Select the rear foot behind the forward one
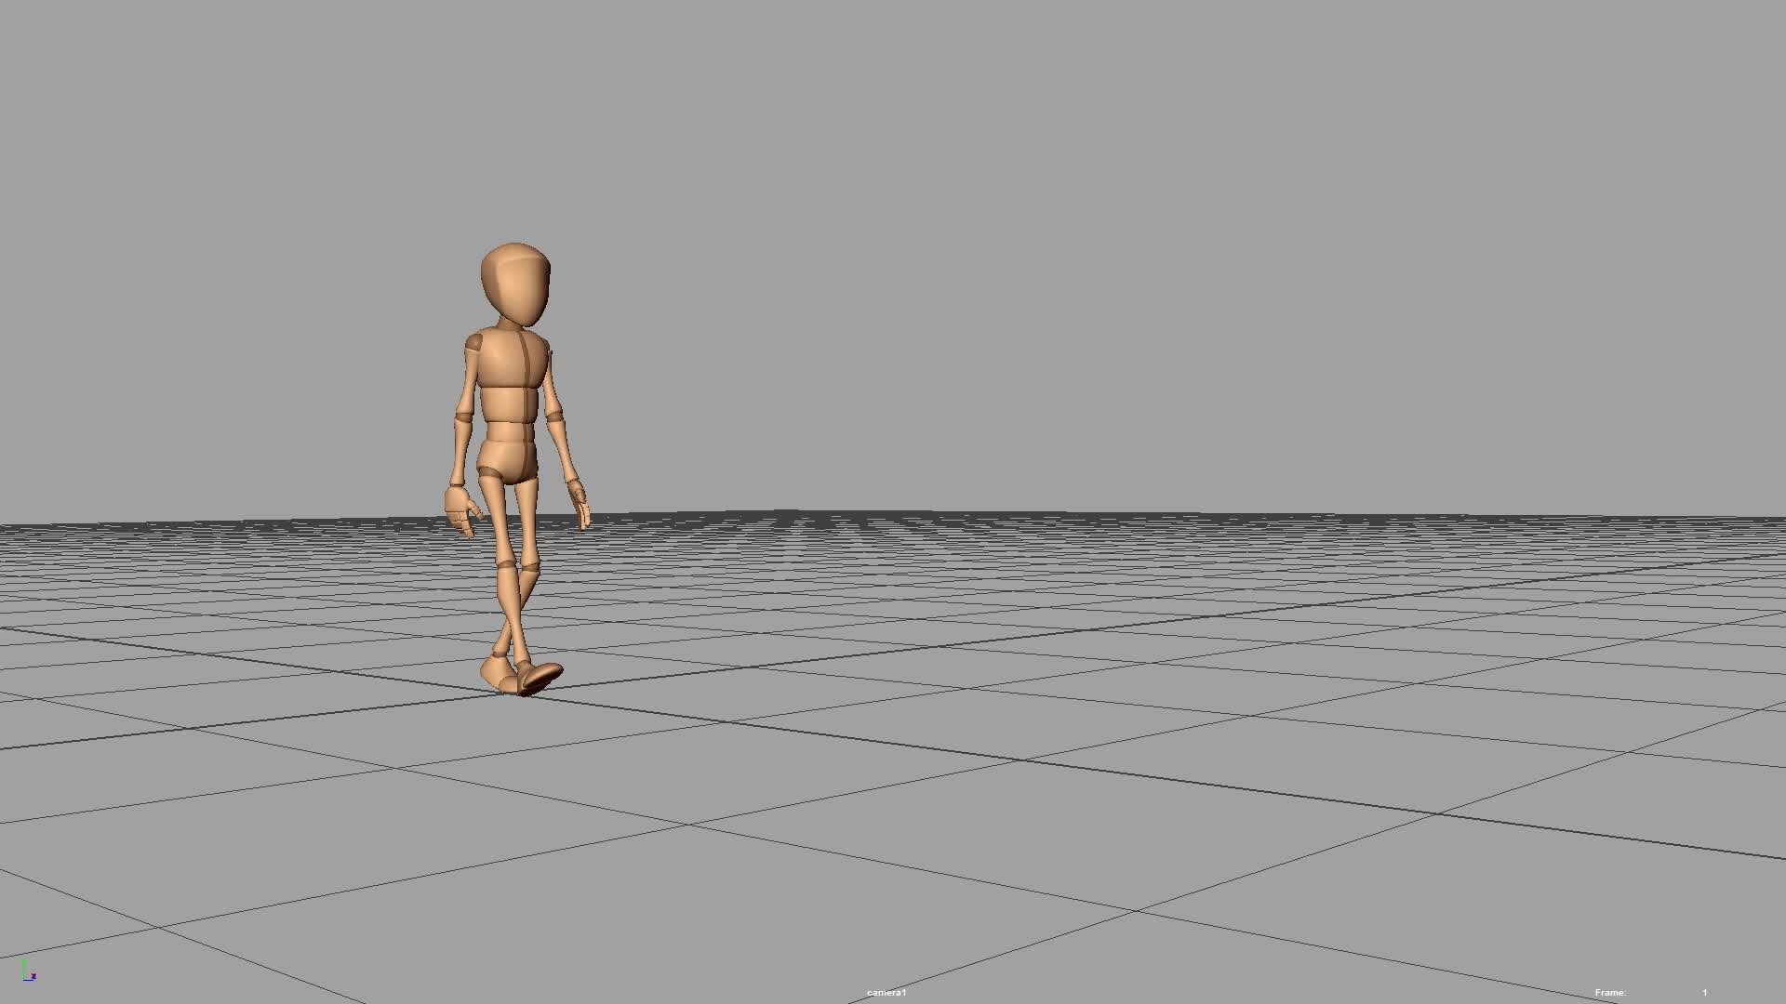Screen dimensions: 1786x1004 pyautogui.click(x=497, y=672)
